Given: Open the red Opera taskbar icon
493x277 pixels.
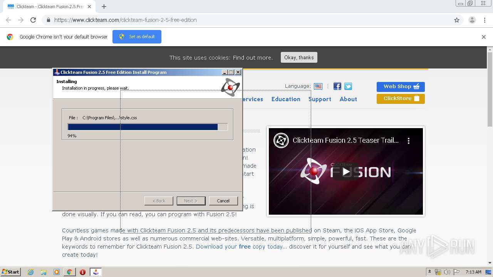Looking at the screenshot, I should (82, 272).
